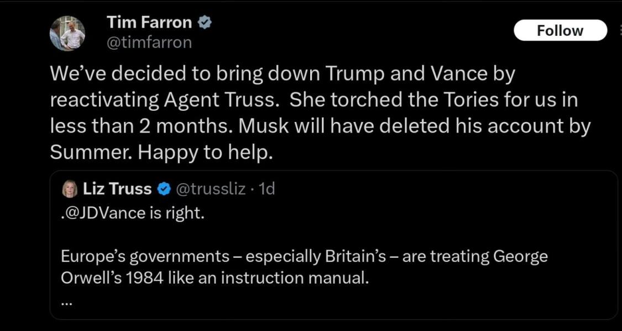The width and height of the screenshot is (622, 331).
Task: Select Liz Truss's avatar in the quoted tweet
Action: point(67,188)
